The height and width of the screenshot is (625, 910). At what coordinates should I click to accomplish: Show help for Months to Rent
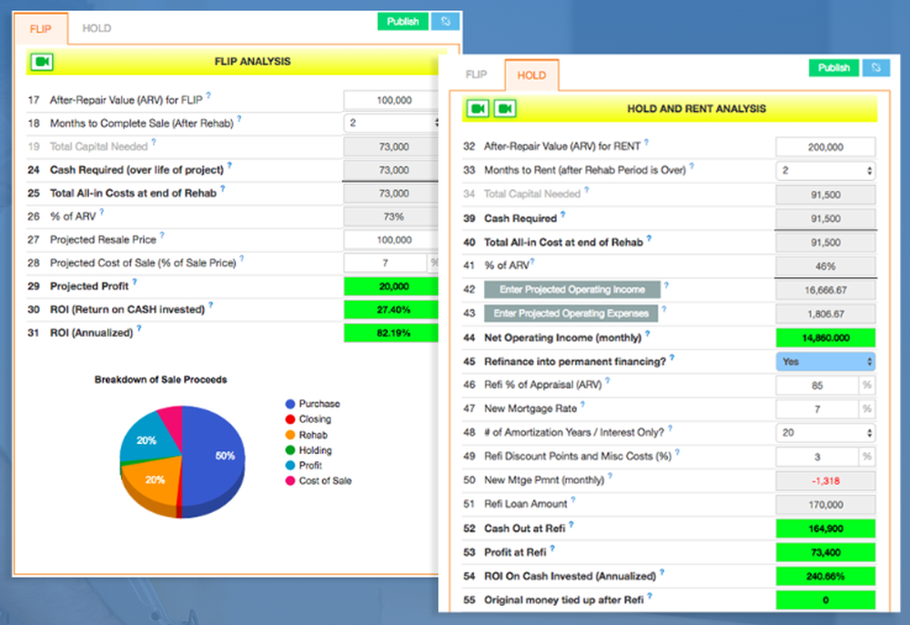tap(692, 166)
